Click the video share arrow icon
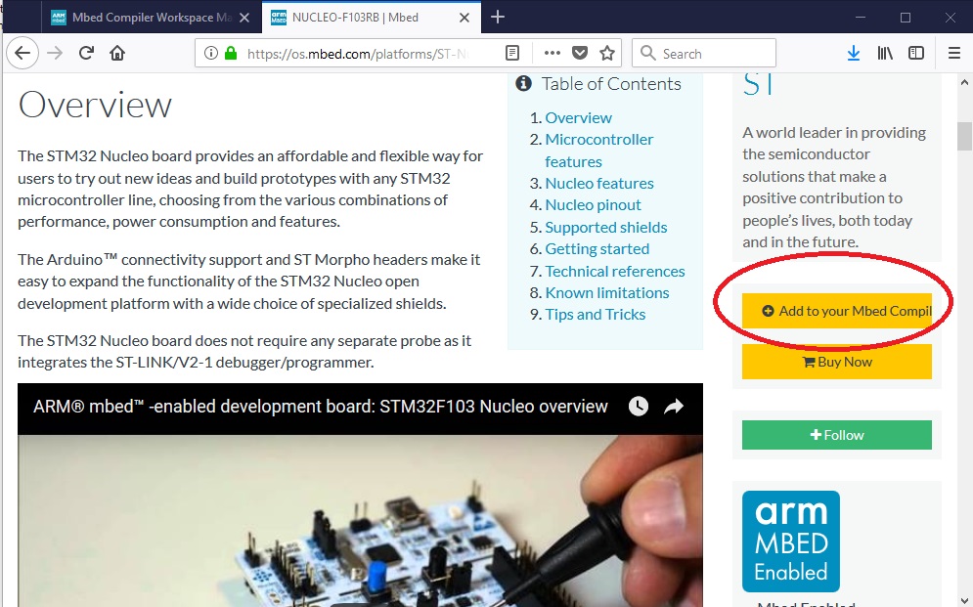Screen dimensions: 973x607 pyautogui.click(x=674, y=406)
